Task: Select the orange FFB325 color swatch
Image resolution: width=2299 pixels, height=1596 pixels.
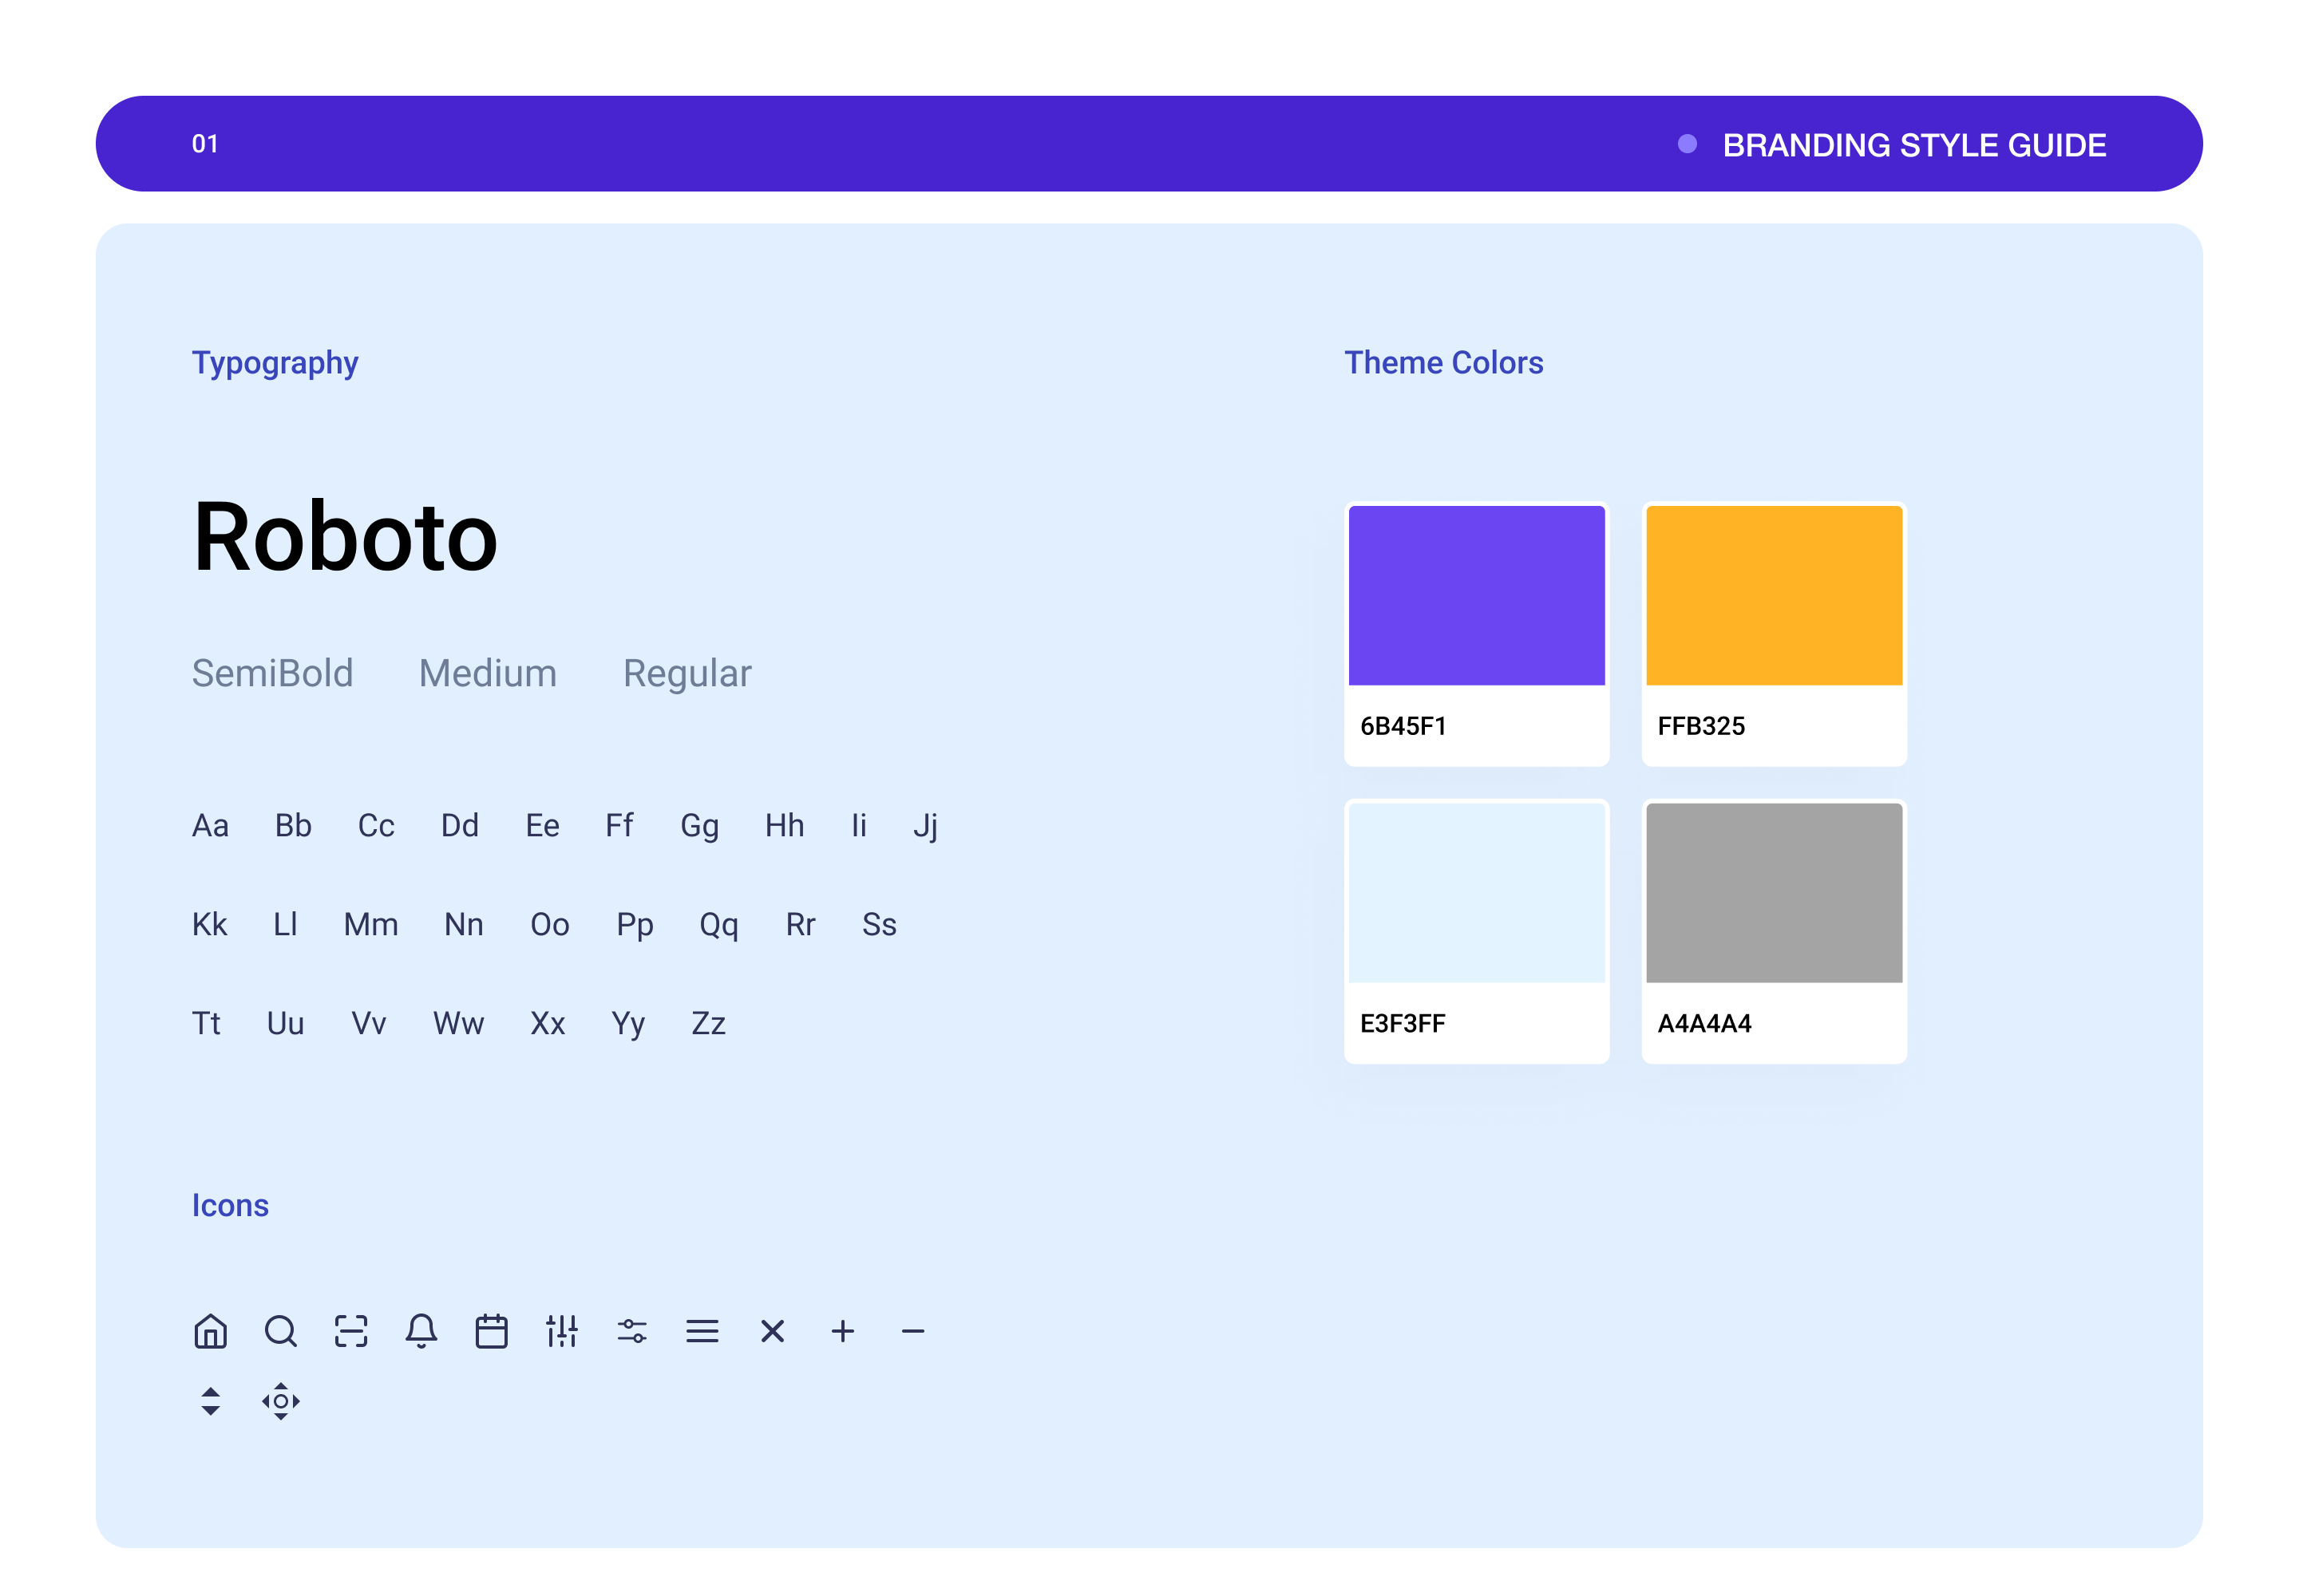Action: [1773, 596]
